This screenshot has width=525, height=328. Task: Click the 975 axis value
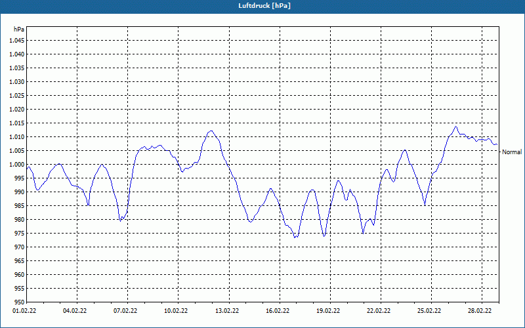point(20,234)
